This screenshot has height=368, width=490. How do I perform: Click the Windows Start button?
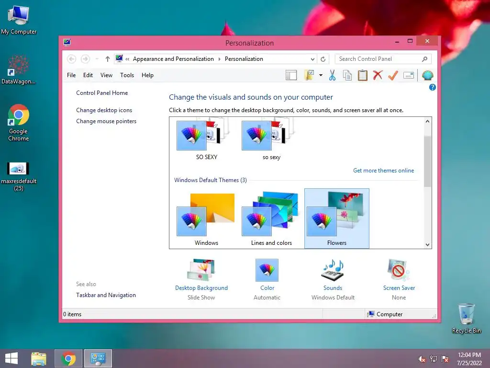point(11,358)
